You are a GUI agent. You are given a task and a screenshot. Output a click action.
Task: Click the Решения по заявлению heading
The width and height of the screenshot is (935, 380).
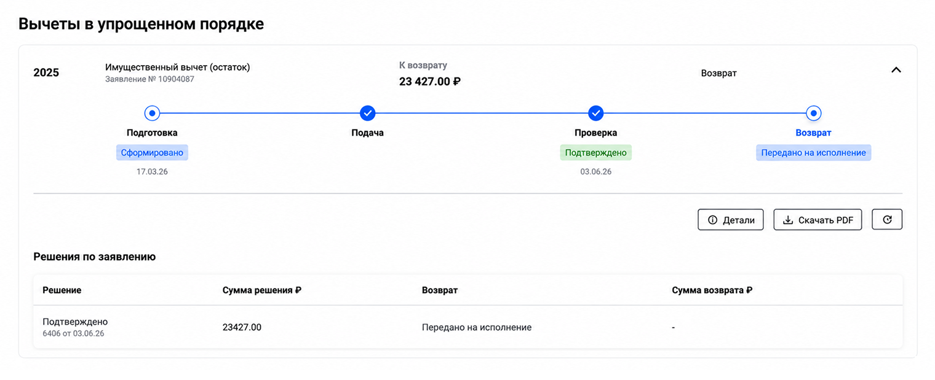coord(94,257)
